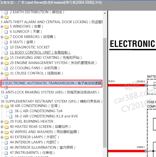Select 32 ELECTRONIC AUTOMATIC TRANSMISSION entry

pos(51,83)
